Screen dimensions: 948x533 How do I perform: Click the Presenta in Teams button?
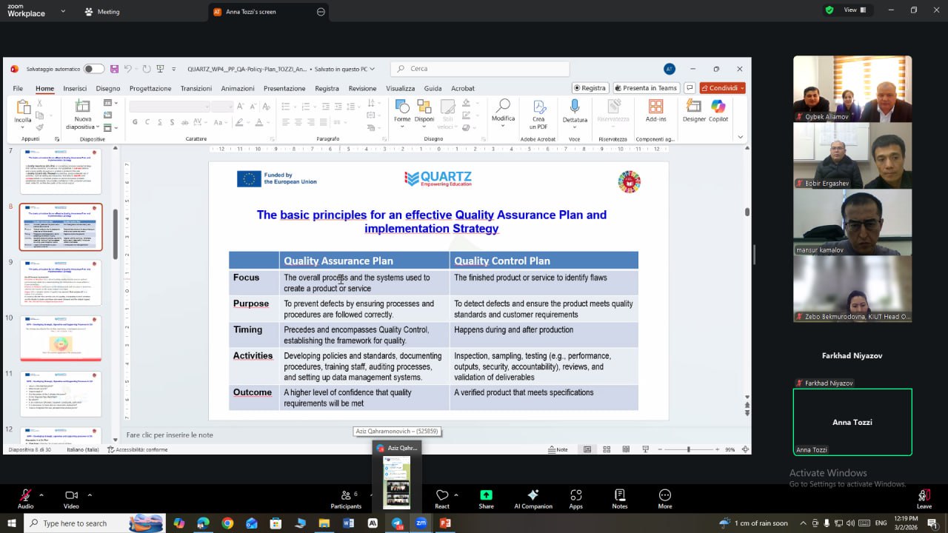(x=646, y=88)
